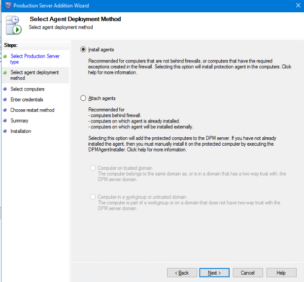Click blue bullet next to Summary step
Screen dimensions: 304x282
tap(5, 121)
